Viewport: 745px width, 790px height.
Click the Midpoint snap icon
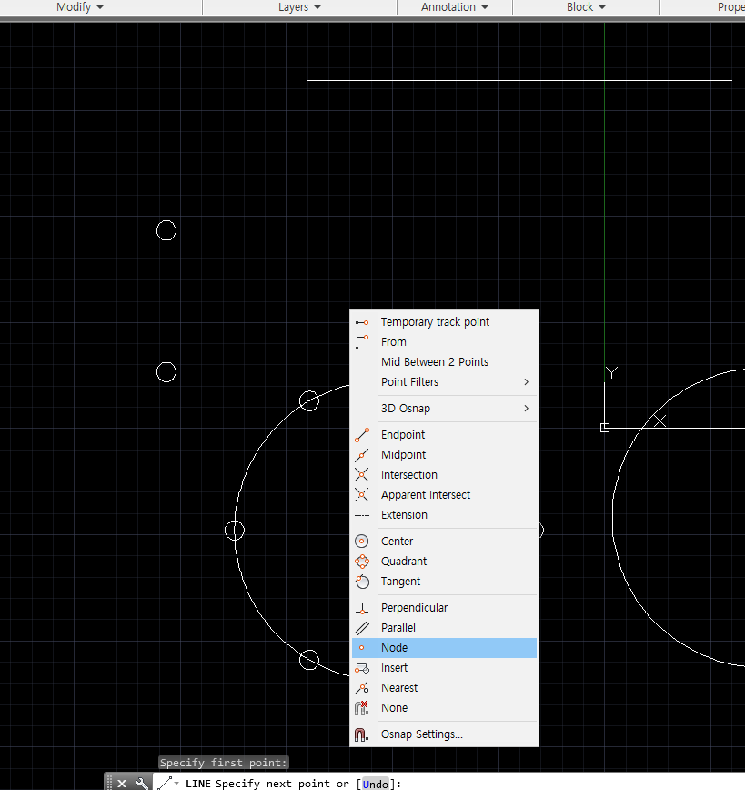[362, 455]
